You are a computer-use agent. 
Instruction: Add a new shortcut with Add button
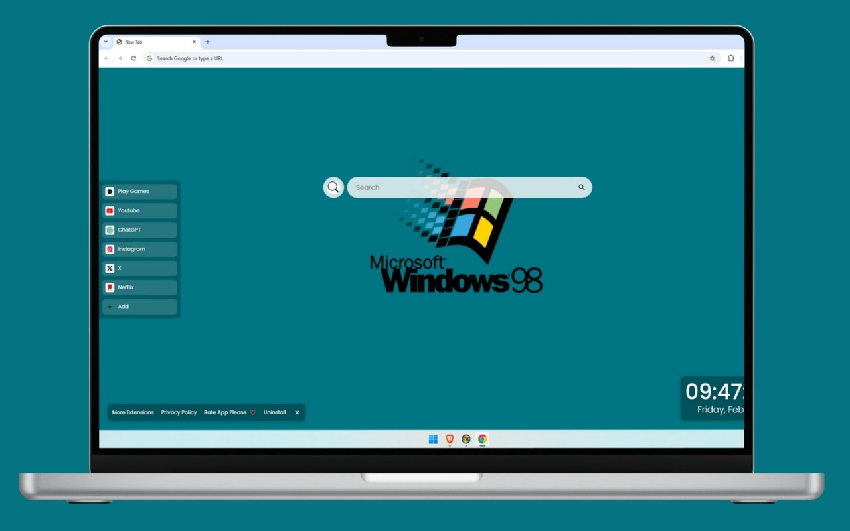tap(139, 307)
